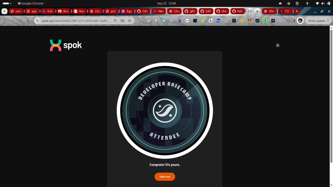Viewport: 333px width, 187px height.
Task: Click the spok logo on the page
Action: point(65,45)
